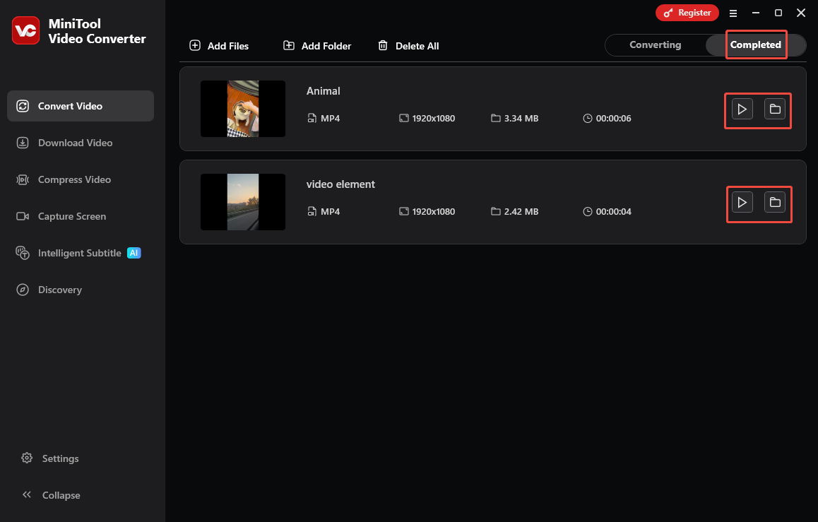Click the hamburger menu icon
Image resolution: width=818 pixels, height=522 pixels.
pos(733,12)
